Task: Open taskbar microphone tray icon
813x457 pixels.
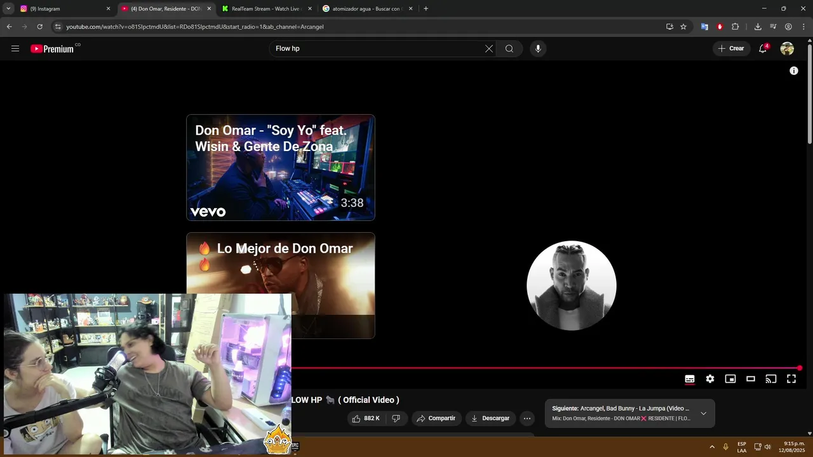Action: pos(725,447)
